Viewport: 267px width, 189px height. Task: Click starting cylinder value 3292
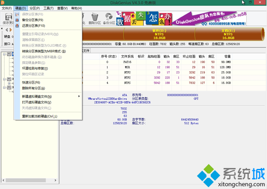157,78
